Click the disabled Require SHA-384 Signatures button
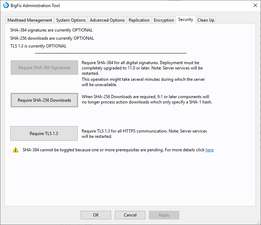The height and width of the screenshot is (225, 261). [x=44, y=68]
